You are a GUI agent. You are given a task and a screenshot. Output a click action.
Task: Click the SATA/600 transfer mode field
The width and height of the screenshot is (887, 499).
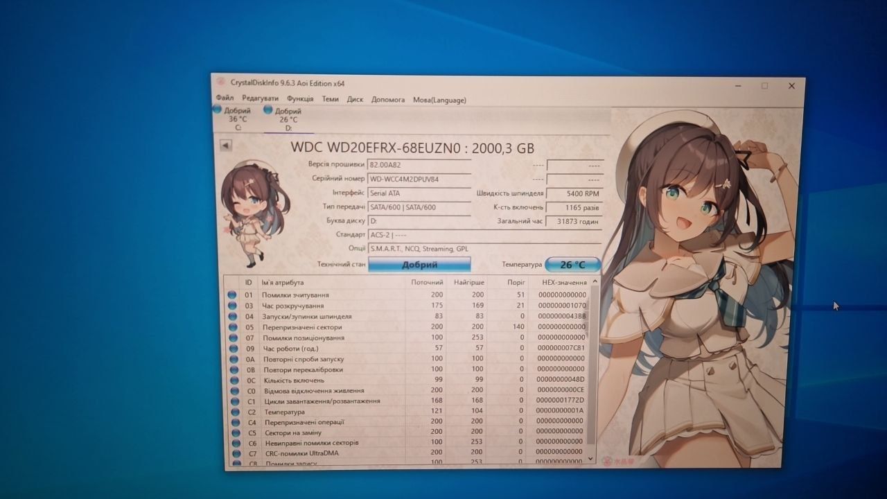pos(419,207)
